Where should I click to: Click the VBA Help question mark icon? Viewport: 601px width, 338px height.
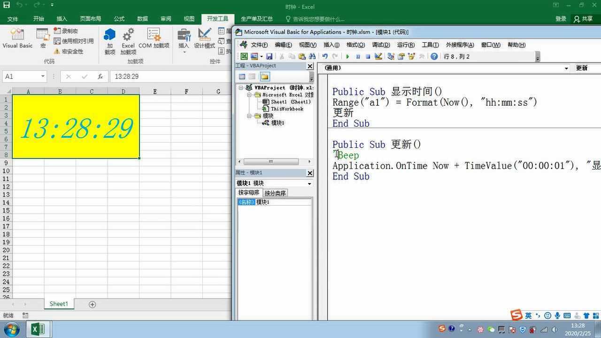[434, 56]
